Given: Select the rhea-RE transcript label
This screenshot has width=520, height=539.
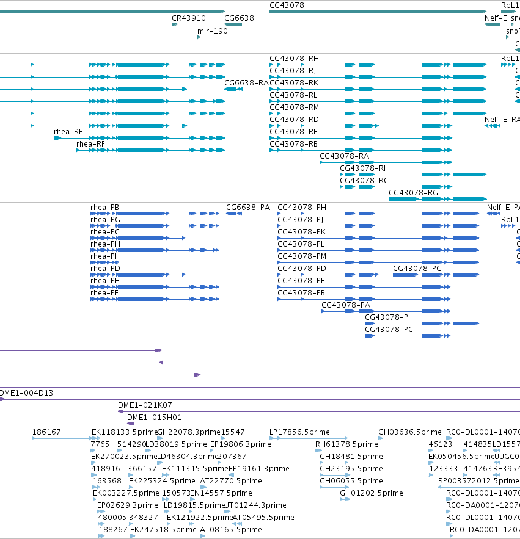Looking at the screenshot, I should pyautogui.click(x=68, y=132).
